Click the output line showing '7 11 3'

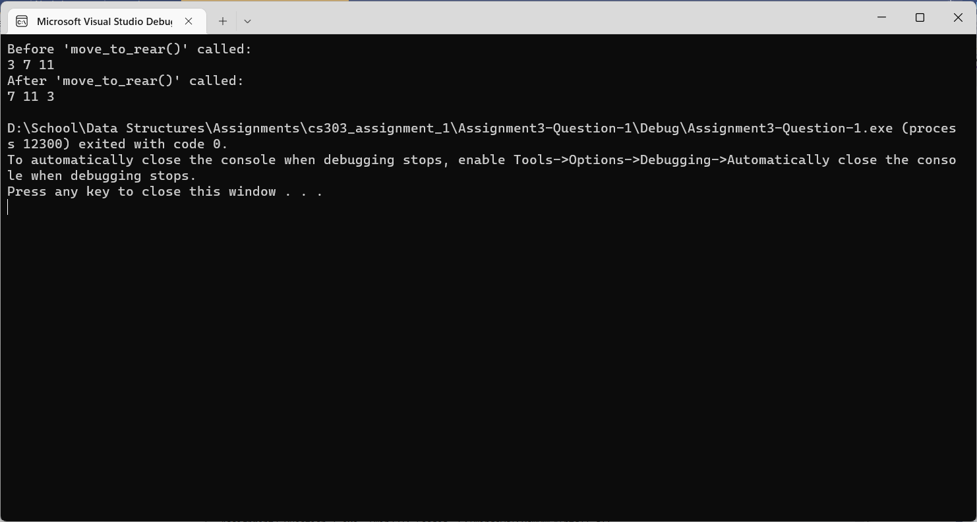[30, 96]
